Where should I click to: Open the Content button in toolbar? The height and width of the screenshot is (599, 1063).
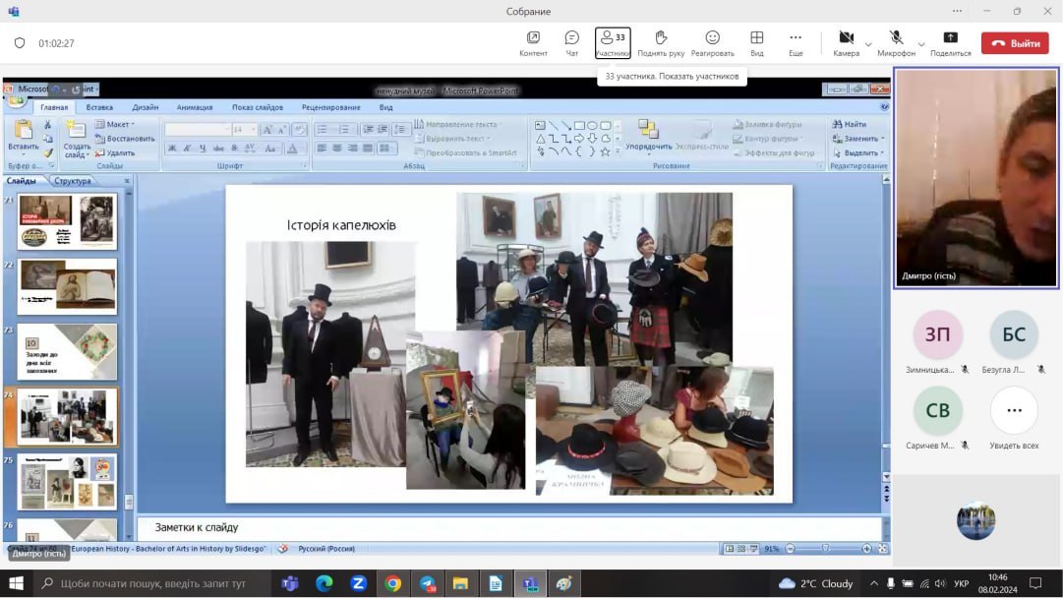coord(533,42)
